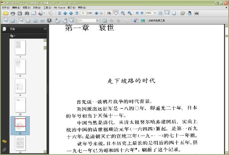Open the 帮助 (Help) menu
229x155 pixels.
pos(82,8)
